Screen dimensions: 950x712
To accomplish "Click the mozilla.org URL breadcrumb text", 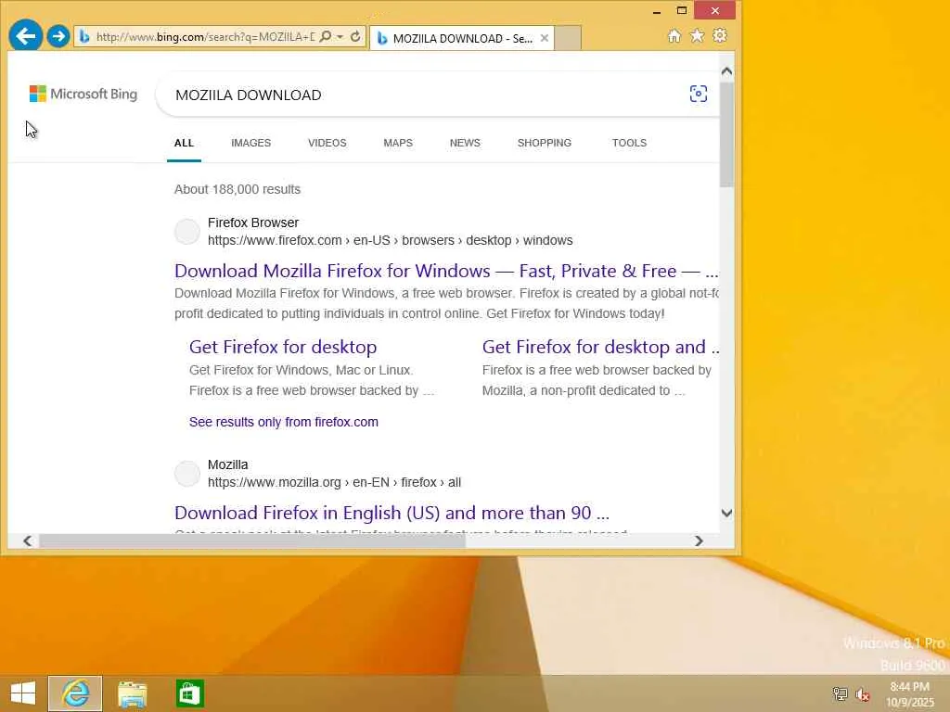I will (x=334, y=482).
